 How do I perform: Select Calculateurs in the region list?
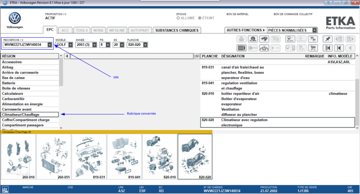30,94
